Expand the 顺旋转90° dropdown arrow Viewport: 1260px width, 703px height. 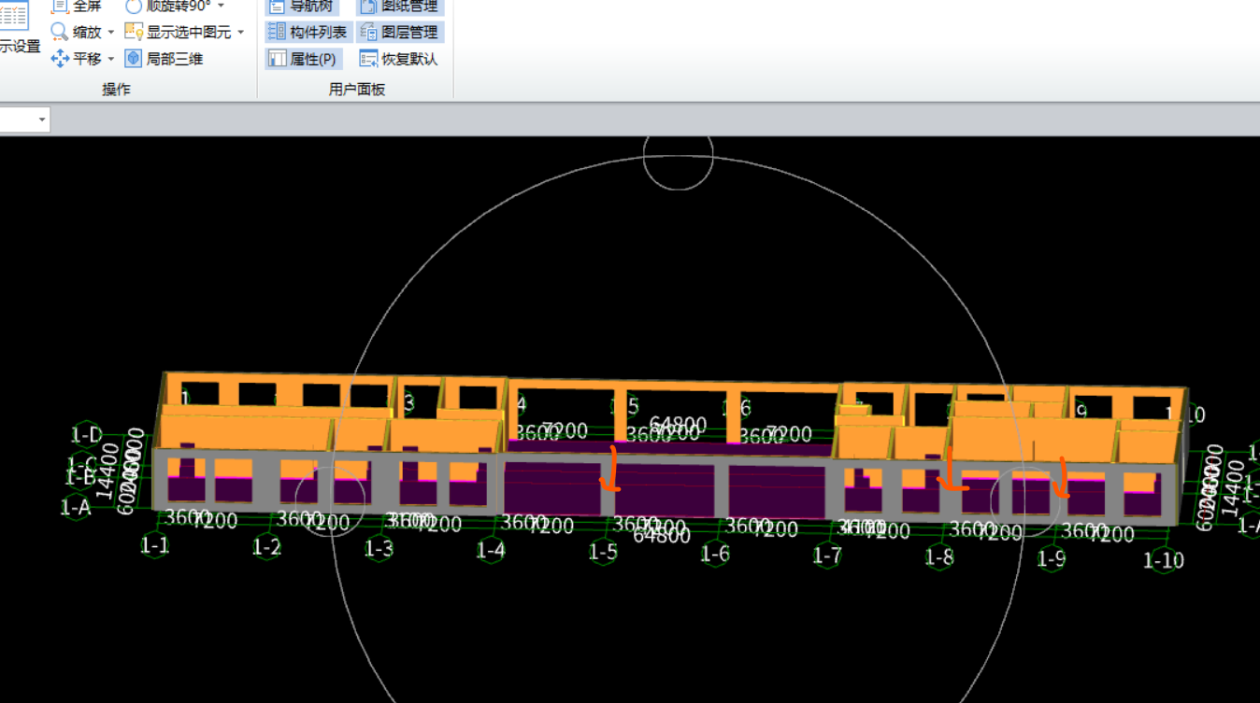click(222, 6)
